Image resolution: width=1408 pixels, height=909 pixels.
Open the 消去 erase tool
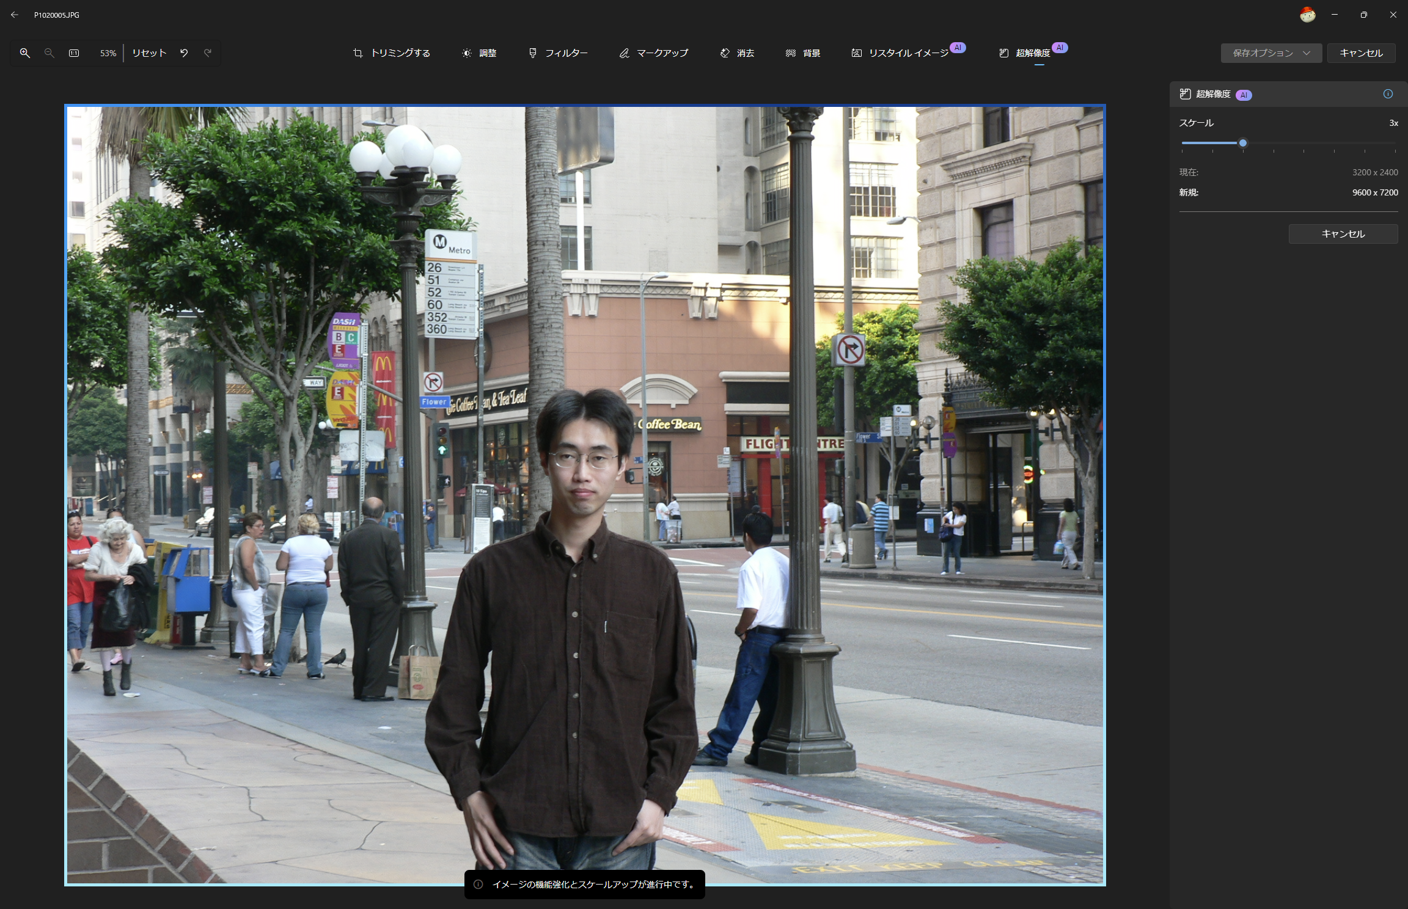tap(737, 53)
